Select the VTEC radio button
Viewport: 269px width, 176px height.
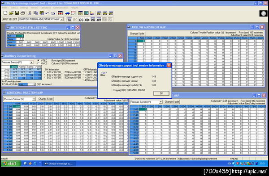tap(39, 60)
